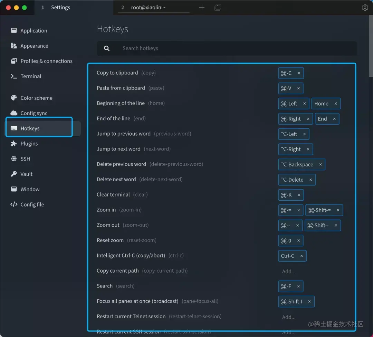373x337 pixels.
Task: Click the 'Copy to clipboard' row label
Action: click(x=117, y=73)
